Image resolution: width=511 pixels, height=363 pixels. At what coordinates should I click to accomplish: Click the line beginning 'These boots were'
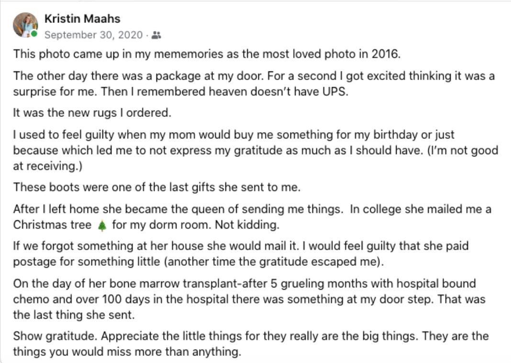pyautogui.click(x=156, y=187)
